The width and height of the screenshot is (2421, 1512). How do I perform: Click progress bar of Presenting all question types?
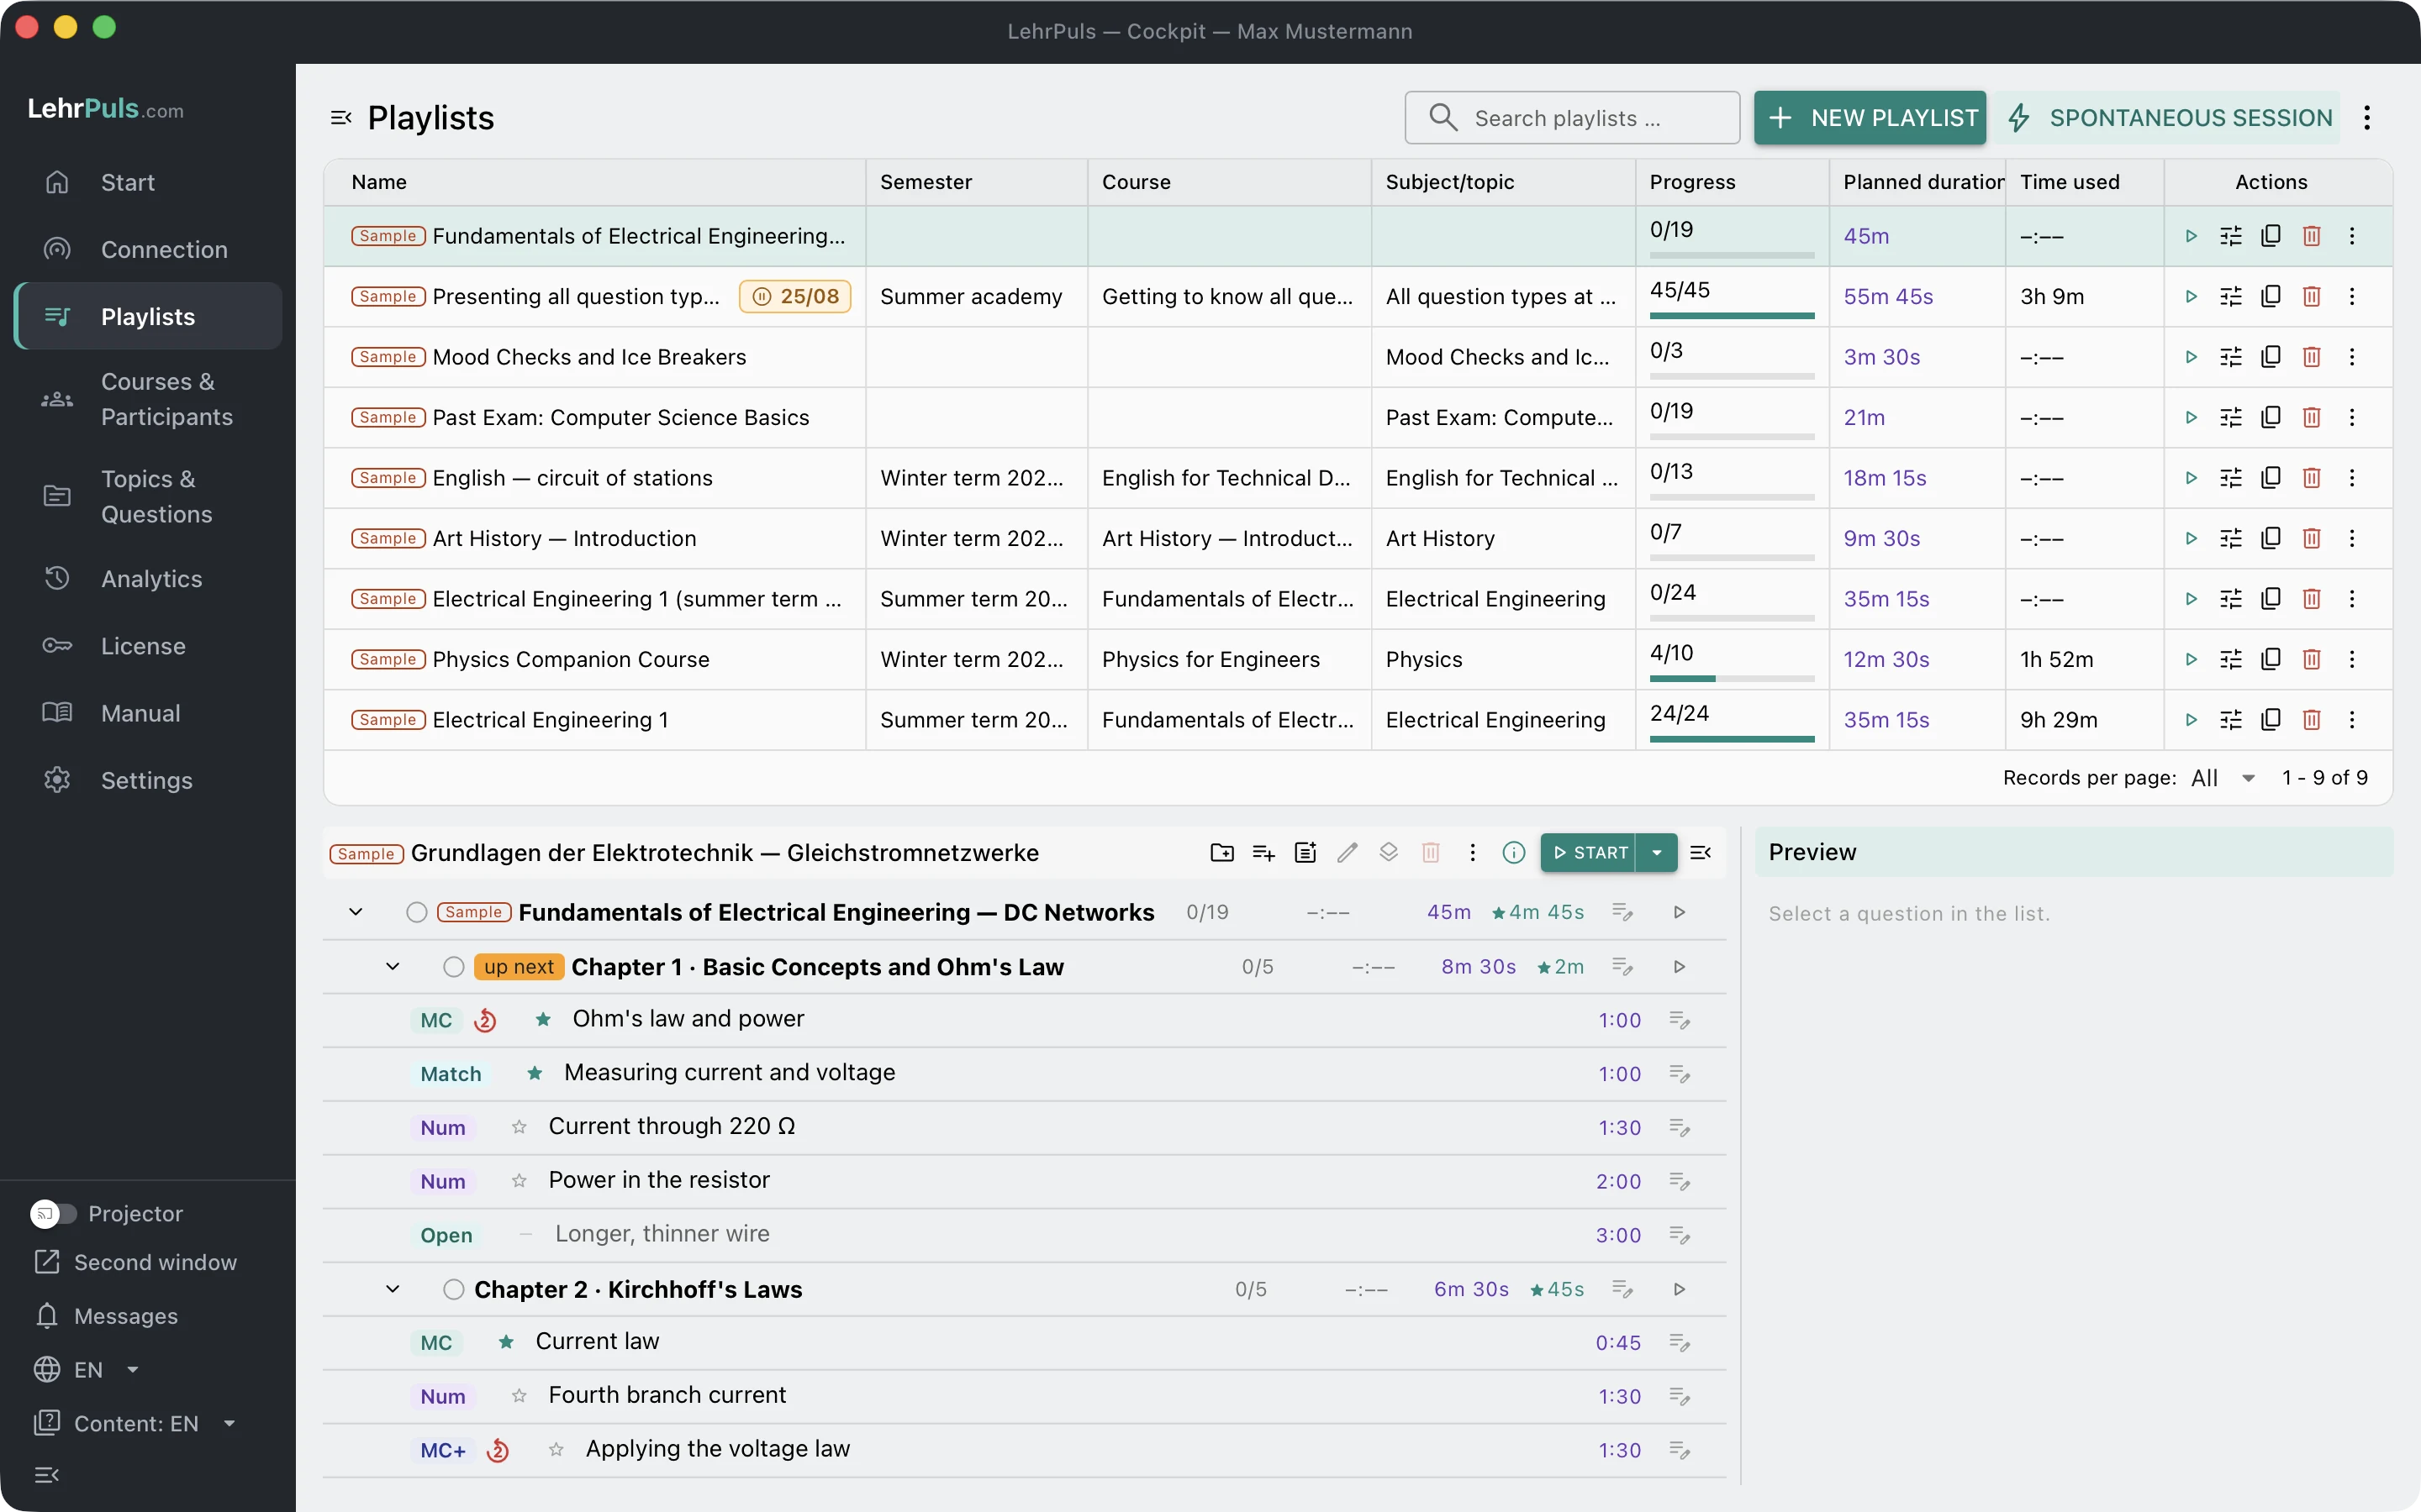(x=1732, y=316)
